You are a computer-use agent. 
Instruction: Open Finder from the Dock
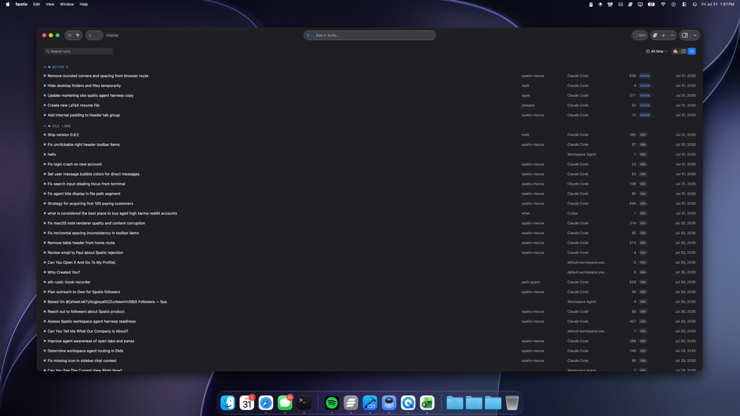click(228, 402)
